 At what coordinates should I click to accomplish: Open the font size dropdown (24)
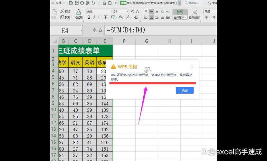128,11
